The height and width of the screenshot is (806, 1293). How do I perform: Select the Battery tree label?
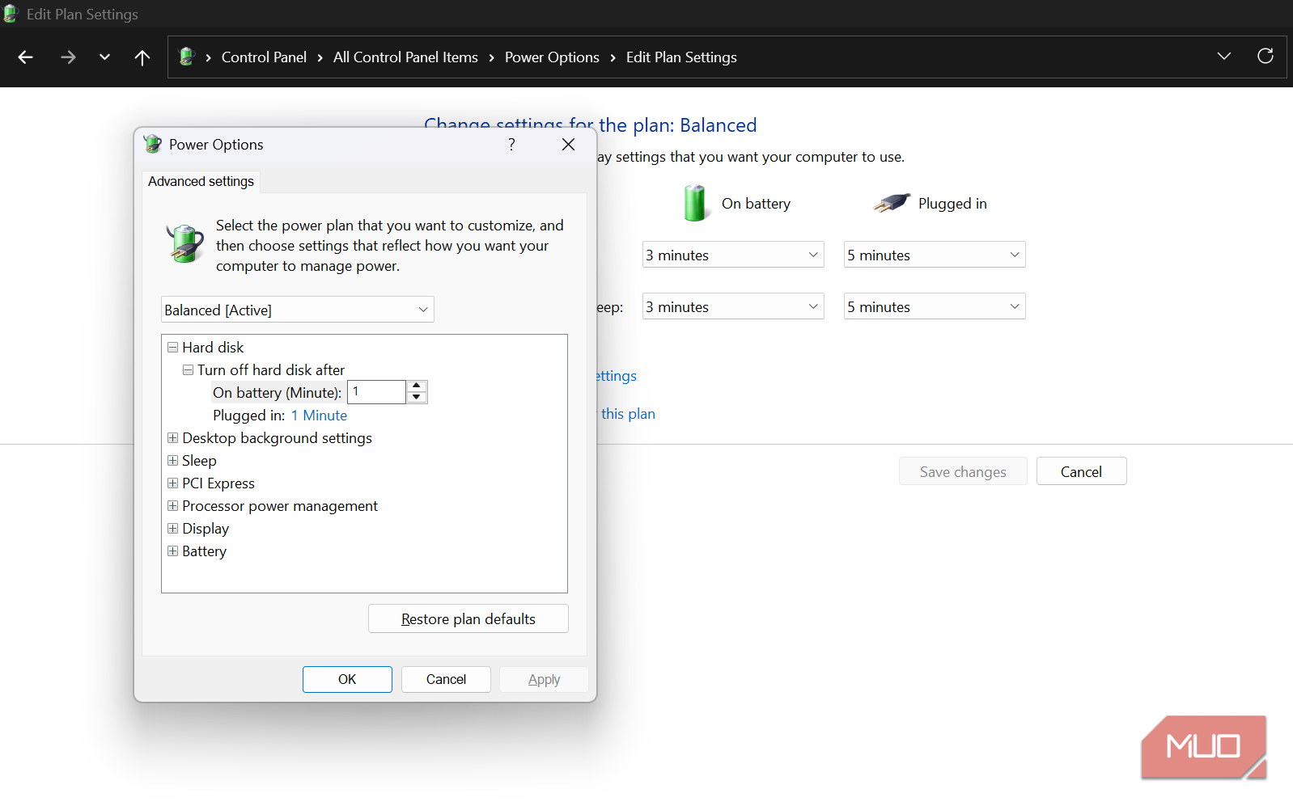[x=204, y=551]
